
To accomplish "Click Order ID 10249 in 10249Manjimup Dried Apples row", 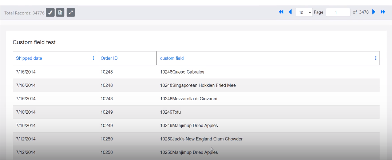I will pos(107,126).
